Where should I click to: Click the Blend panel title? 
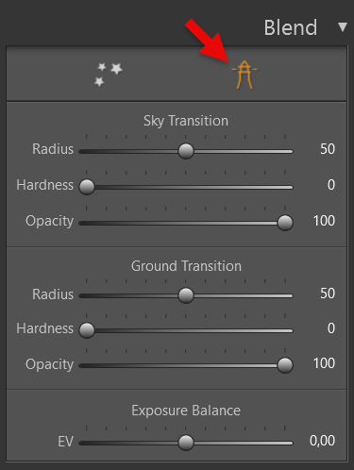[x=291, y=27]
